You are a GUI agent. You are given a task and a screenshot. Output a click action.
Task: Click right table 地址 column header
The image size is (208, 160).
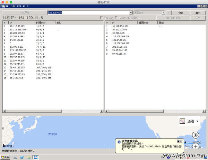point(181,22)
